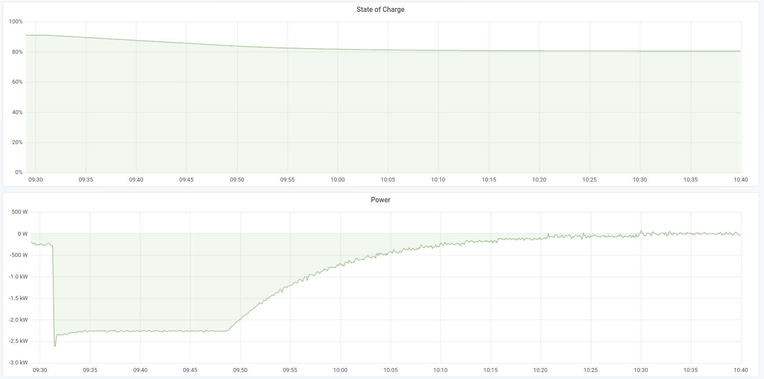Click the -2.5 kW y-axis label
The width and height of the screenshot is (764, 379).
(18, 341)
